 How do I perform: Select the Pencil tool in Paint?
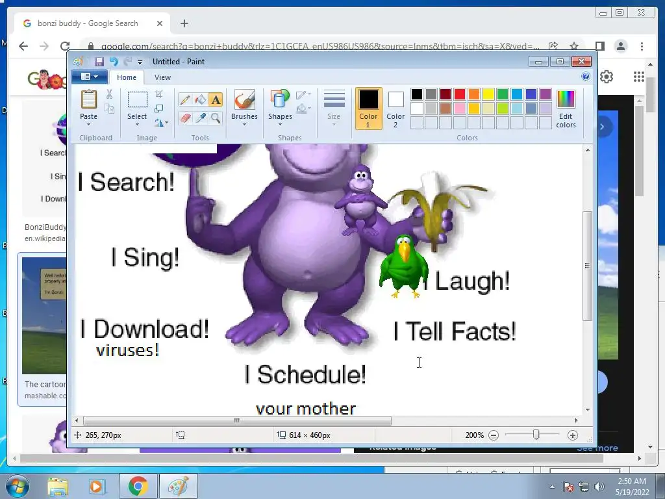point(185,99)
